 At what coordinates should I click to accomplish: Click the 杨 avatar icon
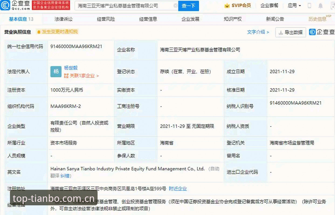pos(56,71)
